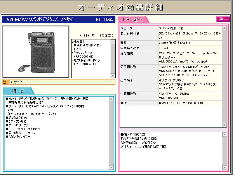Click the ラストワン機能 feature line
The image size is (235, 177).
click(16, 121)
